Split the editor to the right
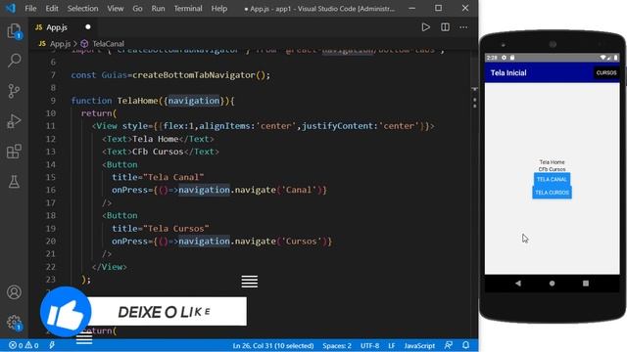627x352 pixels. (445, 27)
